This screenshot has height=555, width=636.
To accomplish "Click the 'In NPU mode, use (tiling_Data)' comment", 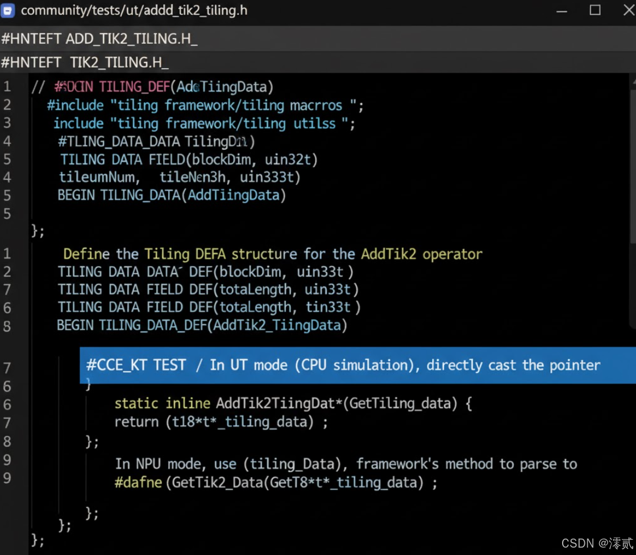I will point(346,464).
